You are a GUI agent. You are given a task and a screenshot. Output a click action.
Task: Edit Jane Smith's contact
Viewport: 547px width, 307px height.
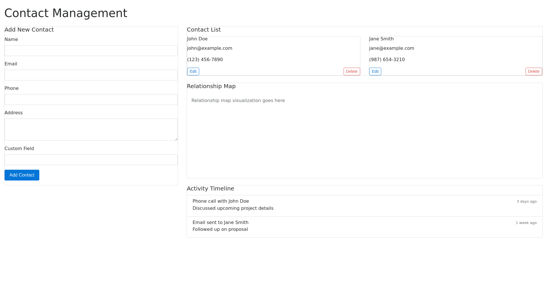coord(375,71)
